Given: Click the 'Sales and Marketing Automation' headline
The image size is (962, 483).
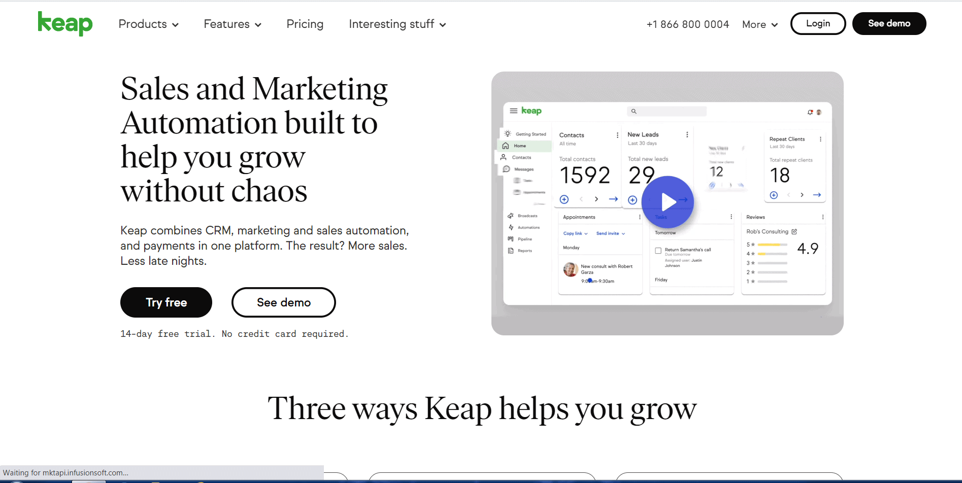Looking at the screenshot, I should click(x=254, y=140).
